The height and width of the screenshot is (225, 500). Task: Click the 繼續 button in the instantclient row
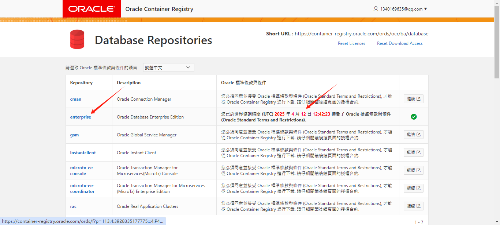[x=414, y=152]
